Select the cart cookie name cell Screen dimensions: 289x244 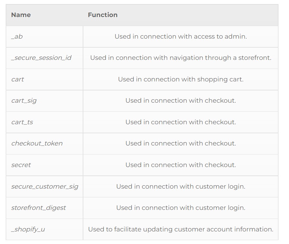coord(44,80)
